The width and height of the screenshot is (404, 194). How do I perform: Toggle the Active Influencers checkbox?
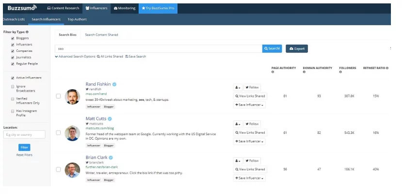coord(13,78)
